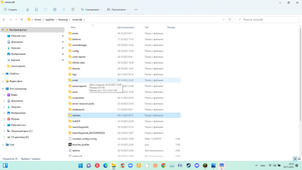Click the ENG language indicator
The width and height of the screenshot is (302, 170).
263,165
